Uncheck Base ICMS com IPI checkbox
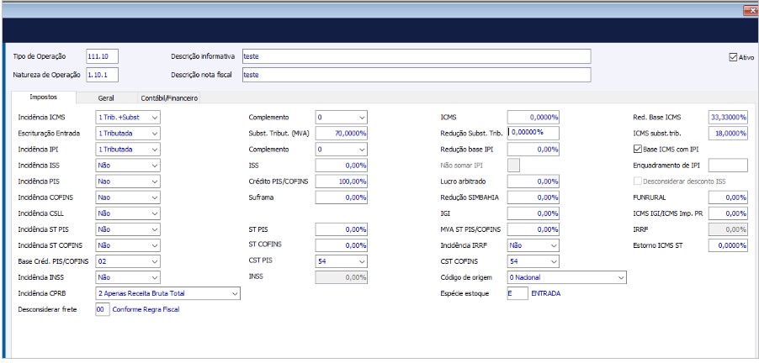Viewport: 759px width, 363px height. [x=637, y=150]
